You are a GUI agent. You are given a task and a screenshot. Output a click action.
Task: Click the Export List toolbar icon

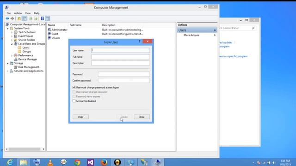36,18
